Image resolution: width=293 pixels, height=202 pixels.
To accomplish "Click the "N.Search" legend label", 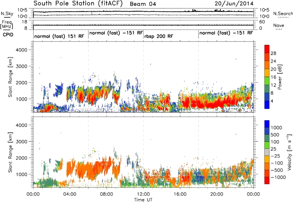I will point(283,13).
